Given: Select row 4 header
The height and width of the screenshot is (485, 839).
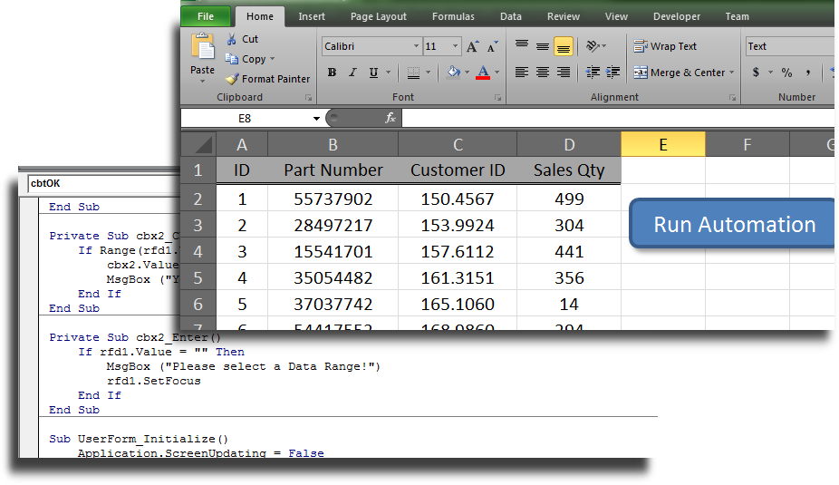Looking at the screenshot, I should point(198,252).
